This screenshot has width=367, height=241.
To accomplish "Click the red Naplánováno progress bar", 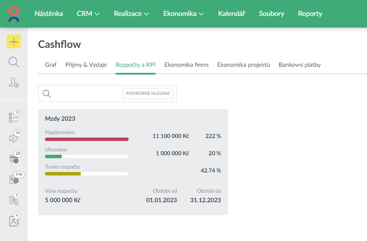I will [x=87, y=139].
